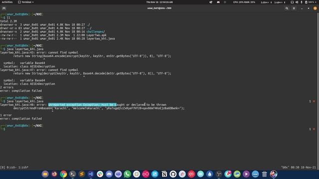Click the decryptStrAndFromBase64 code line
Image resolution: width=319 pixels, height=179 pixels.
[x=99, y=108]
